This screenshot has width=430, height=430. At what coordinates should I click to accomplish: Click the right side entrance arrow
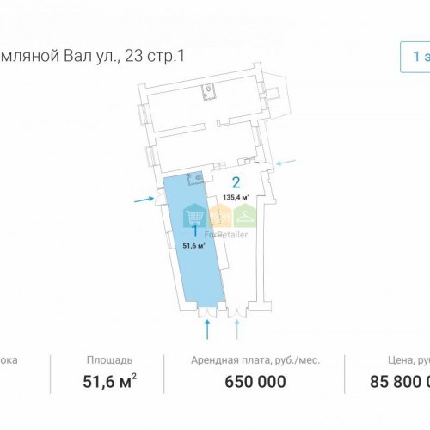pyautogui.click(x=286, y=163)
